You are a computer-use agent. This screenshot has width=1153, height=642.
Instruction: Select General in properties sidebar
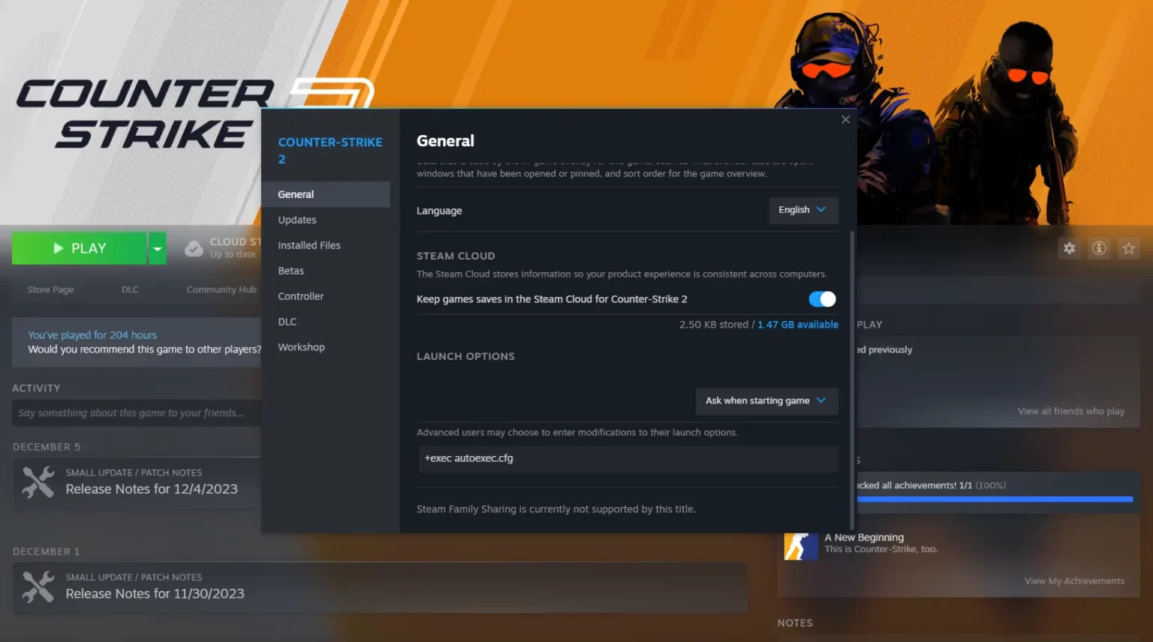[326, 194]
